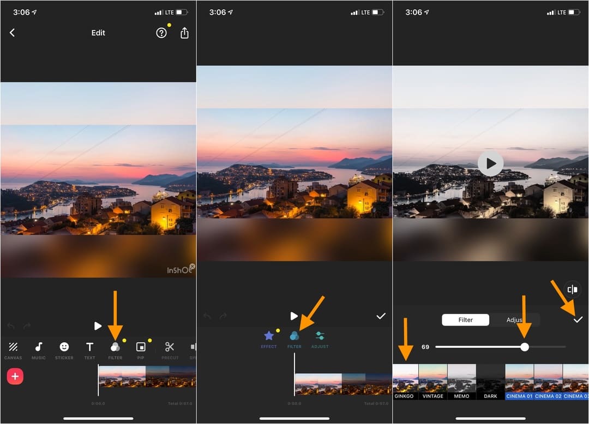
Task: Open the Canvas tool
Action: 13,350
